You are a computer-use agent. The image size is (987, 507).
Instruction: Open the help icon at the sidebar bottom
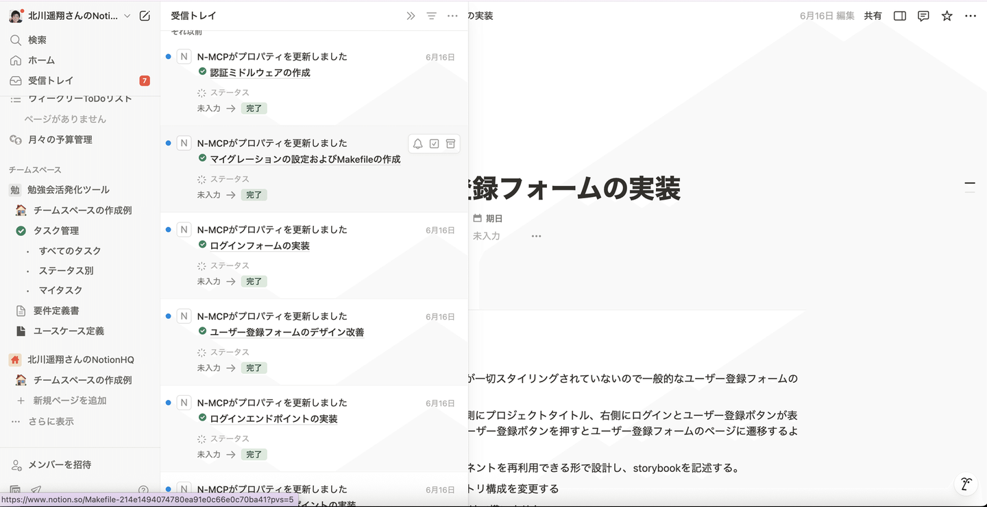(x=143, y=490)
